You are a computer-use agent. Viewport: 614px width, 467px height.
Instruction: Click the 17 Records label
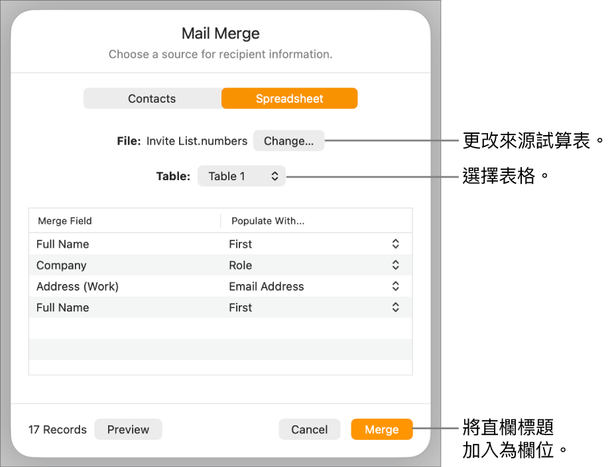click(x=58, y=430)
